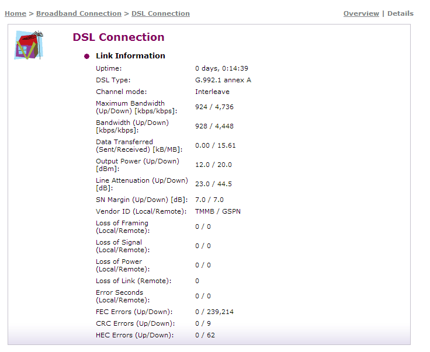Click the Loss of Signal label

(x=123, y=246)
